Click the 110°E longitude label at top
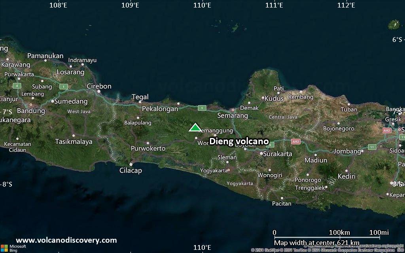 pyautogui.click(x=201, y=6)
